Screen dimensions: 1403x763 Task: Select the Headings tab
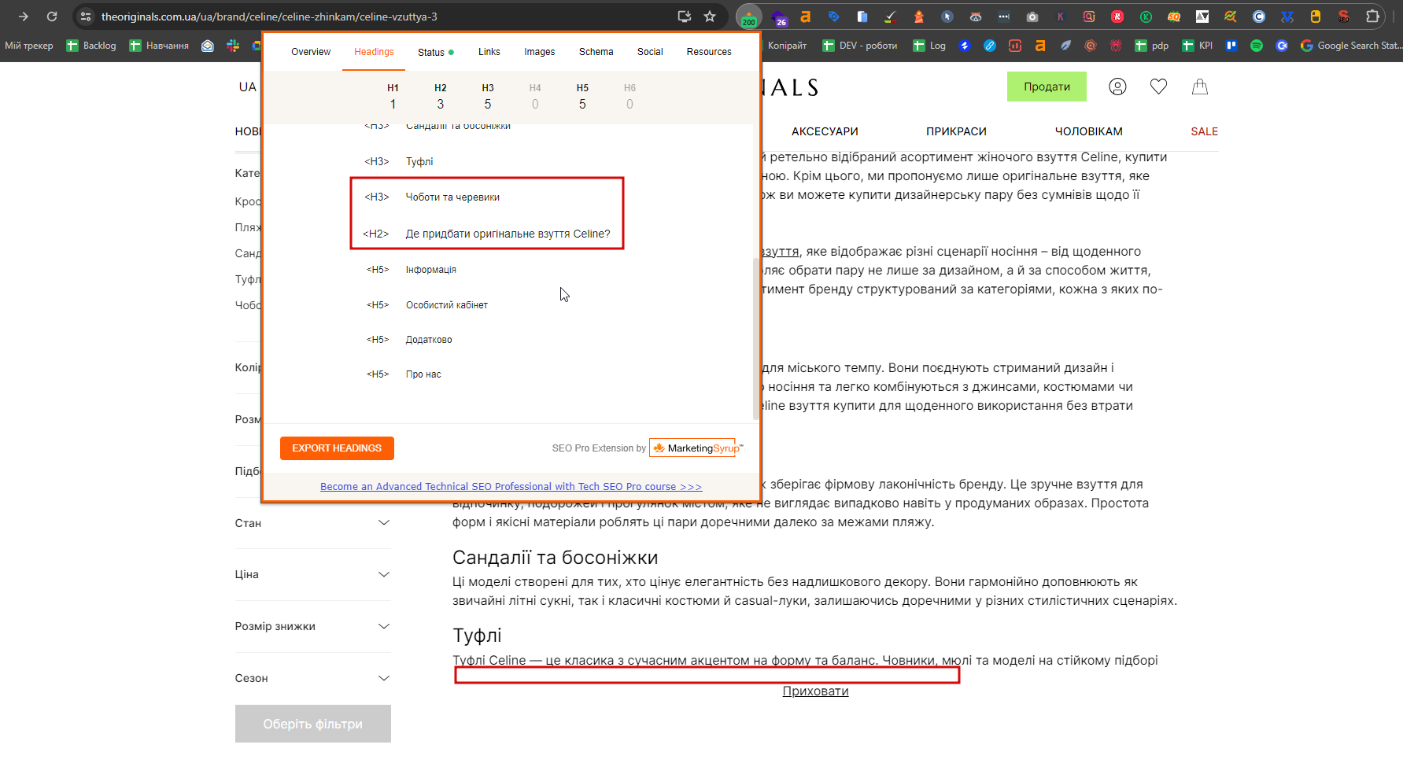[x=374, y=52]
